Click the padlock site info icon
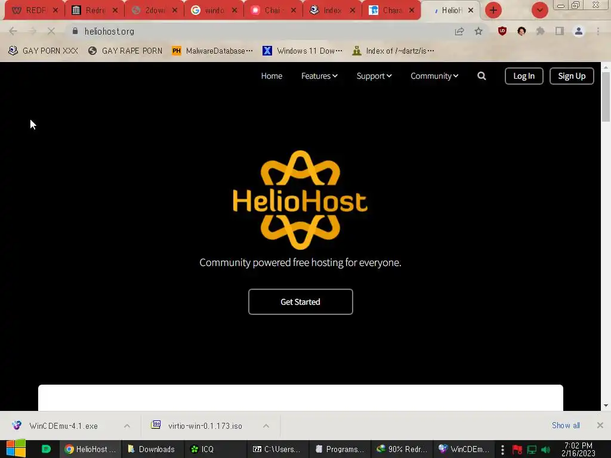 click(x=75, y=31)
